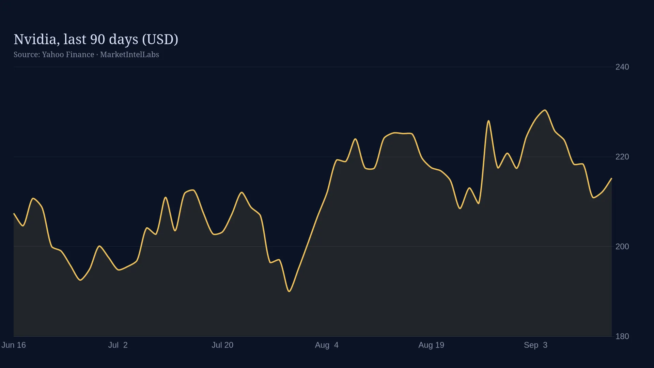
Task: Click the highest peak of the price line
Action: tap(545, 110)
